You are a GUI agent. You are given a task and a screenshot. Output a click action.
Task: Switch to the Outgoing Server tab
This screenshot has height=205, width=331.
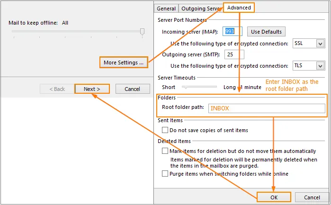point(201,9)
